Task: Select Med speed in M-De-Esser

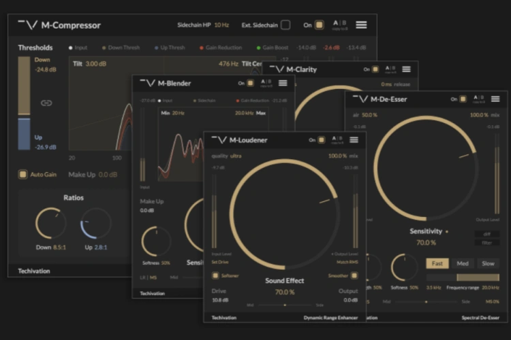Action: tap(463, 264)
